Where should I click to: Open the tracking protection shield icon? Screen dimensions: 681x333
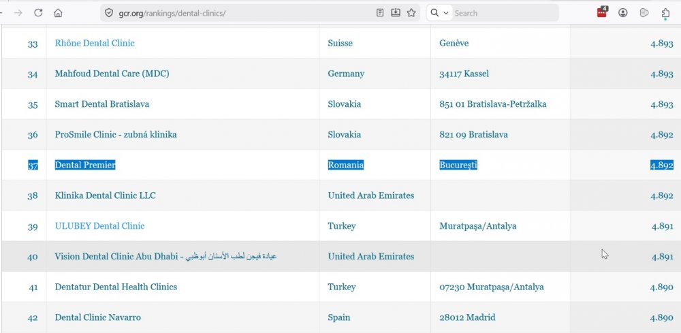(x=108, y=13)
